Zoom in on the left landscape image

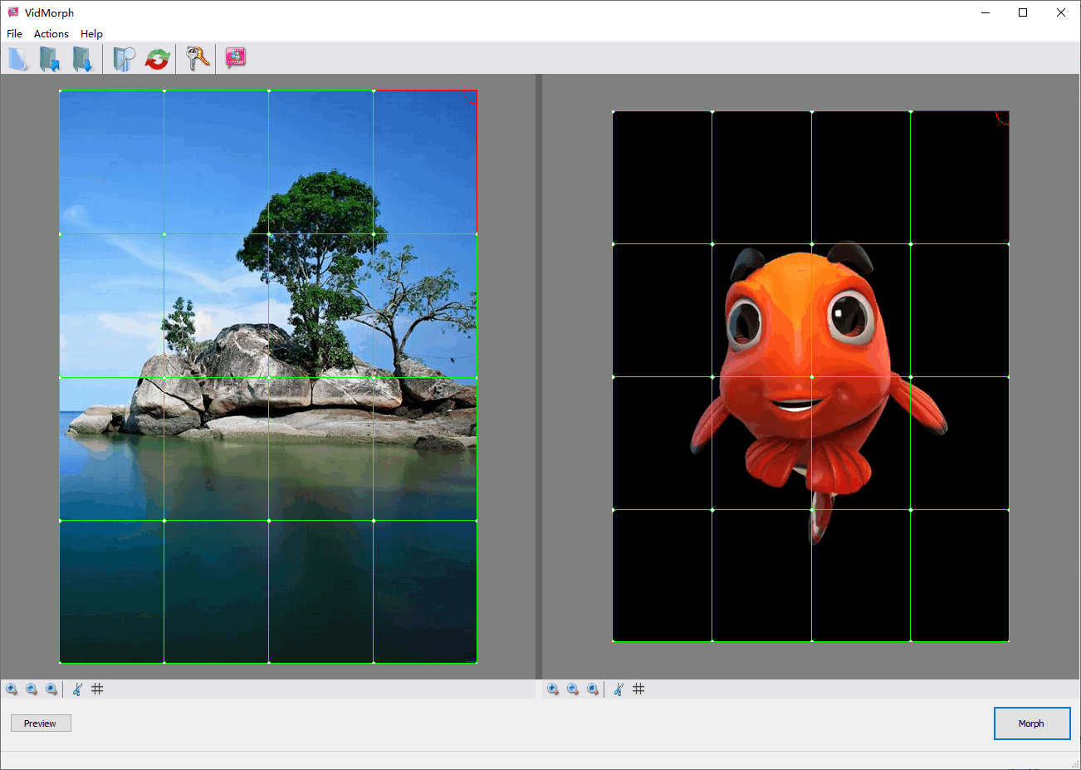point(12,689)
